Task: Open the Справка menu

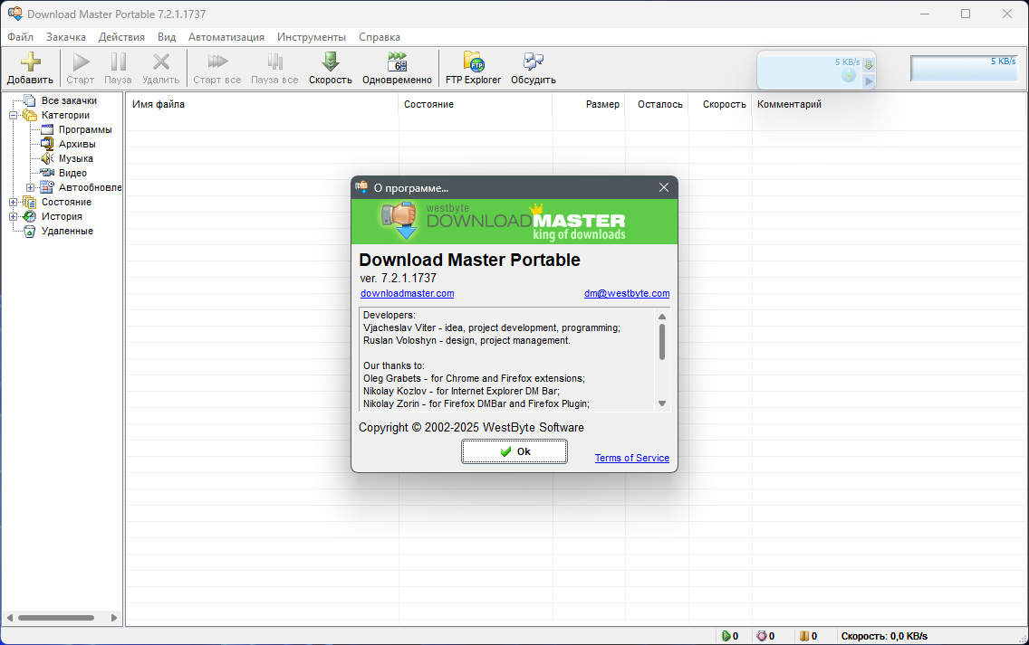Action: [380, 37]
